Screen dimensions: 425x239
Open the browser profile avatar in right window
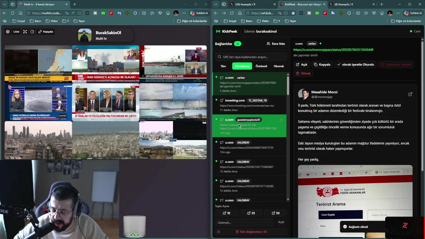tap(390, 13)
